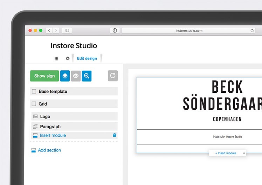This screenshot has height=185, width=262.
Task: Toggle the blue layers stack icon
Action: [x=65, y=76]
